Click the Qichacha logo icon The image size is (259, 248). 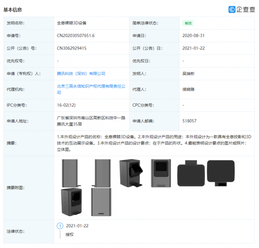232,9
